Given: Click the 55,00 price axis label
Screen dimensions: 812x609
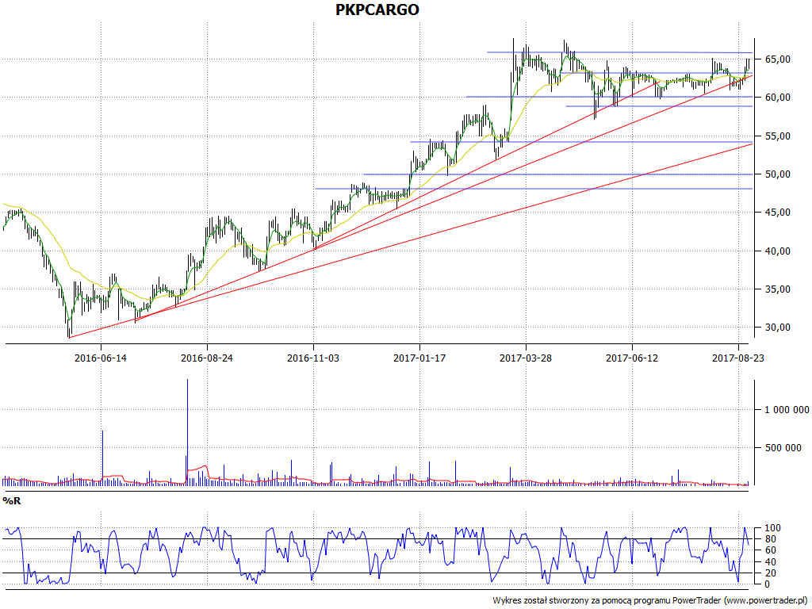Looking at the screenshot, I should tap(778, 136).
